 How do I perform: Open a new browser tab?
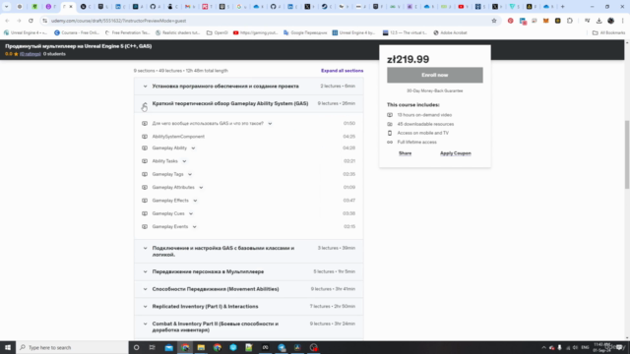click(562, 7)
